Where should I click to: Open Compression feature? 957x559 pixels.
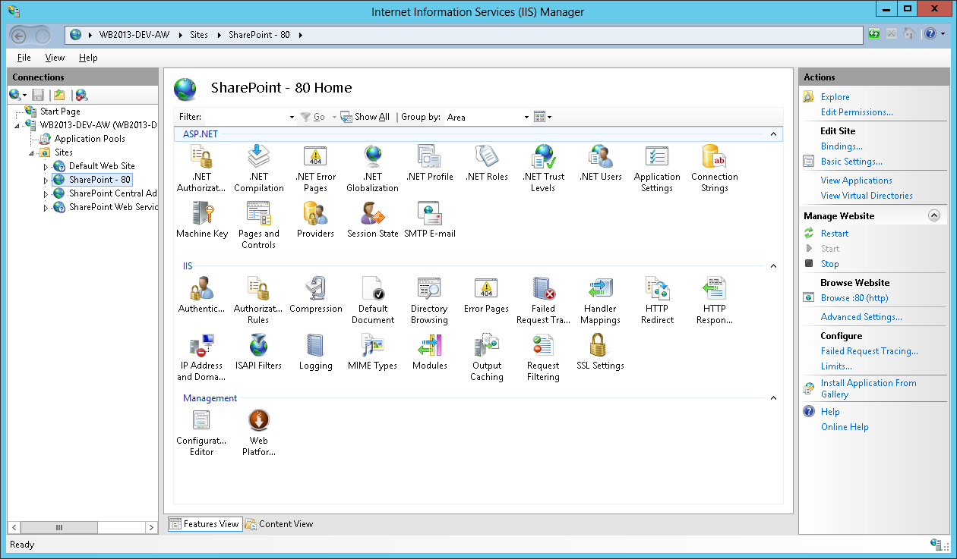(x=315, y=295)
